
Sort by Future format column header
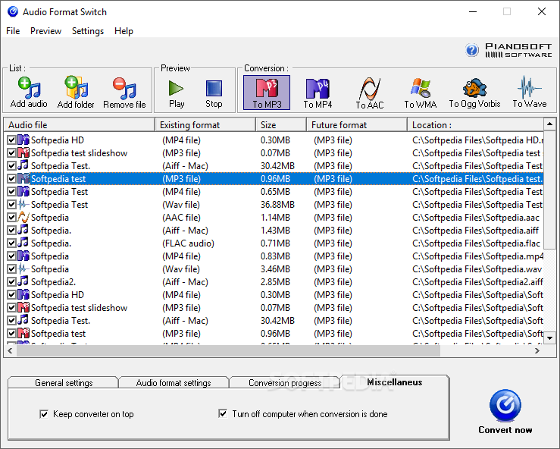(x=357, y=124)
